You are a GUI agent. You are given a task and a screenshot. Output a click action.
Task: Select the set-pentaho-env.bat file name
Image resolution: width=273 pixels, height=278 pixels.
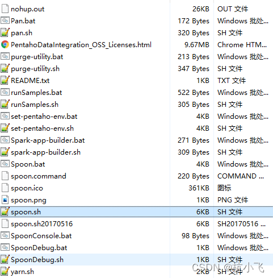tap(44, 117)
